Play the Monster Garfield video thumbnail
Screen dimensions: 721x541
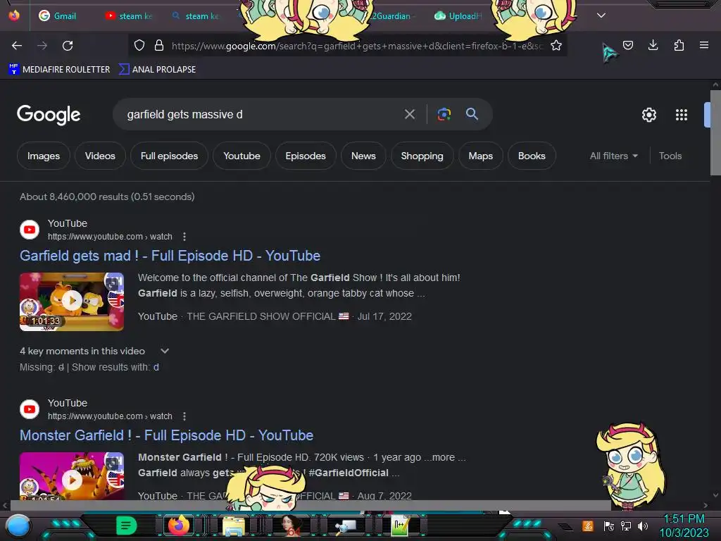click(72, 475)
